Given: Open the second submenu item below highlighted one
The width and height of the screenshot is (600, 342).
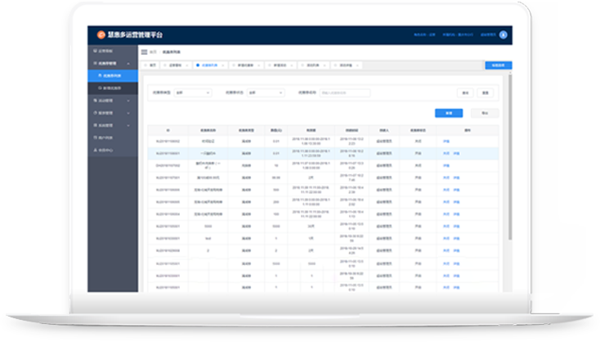Looking at the screenshot, I should (113, 87).
